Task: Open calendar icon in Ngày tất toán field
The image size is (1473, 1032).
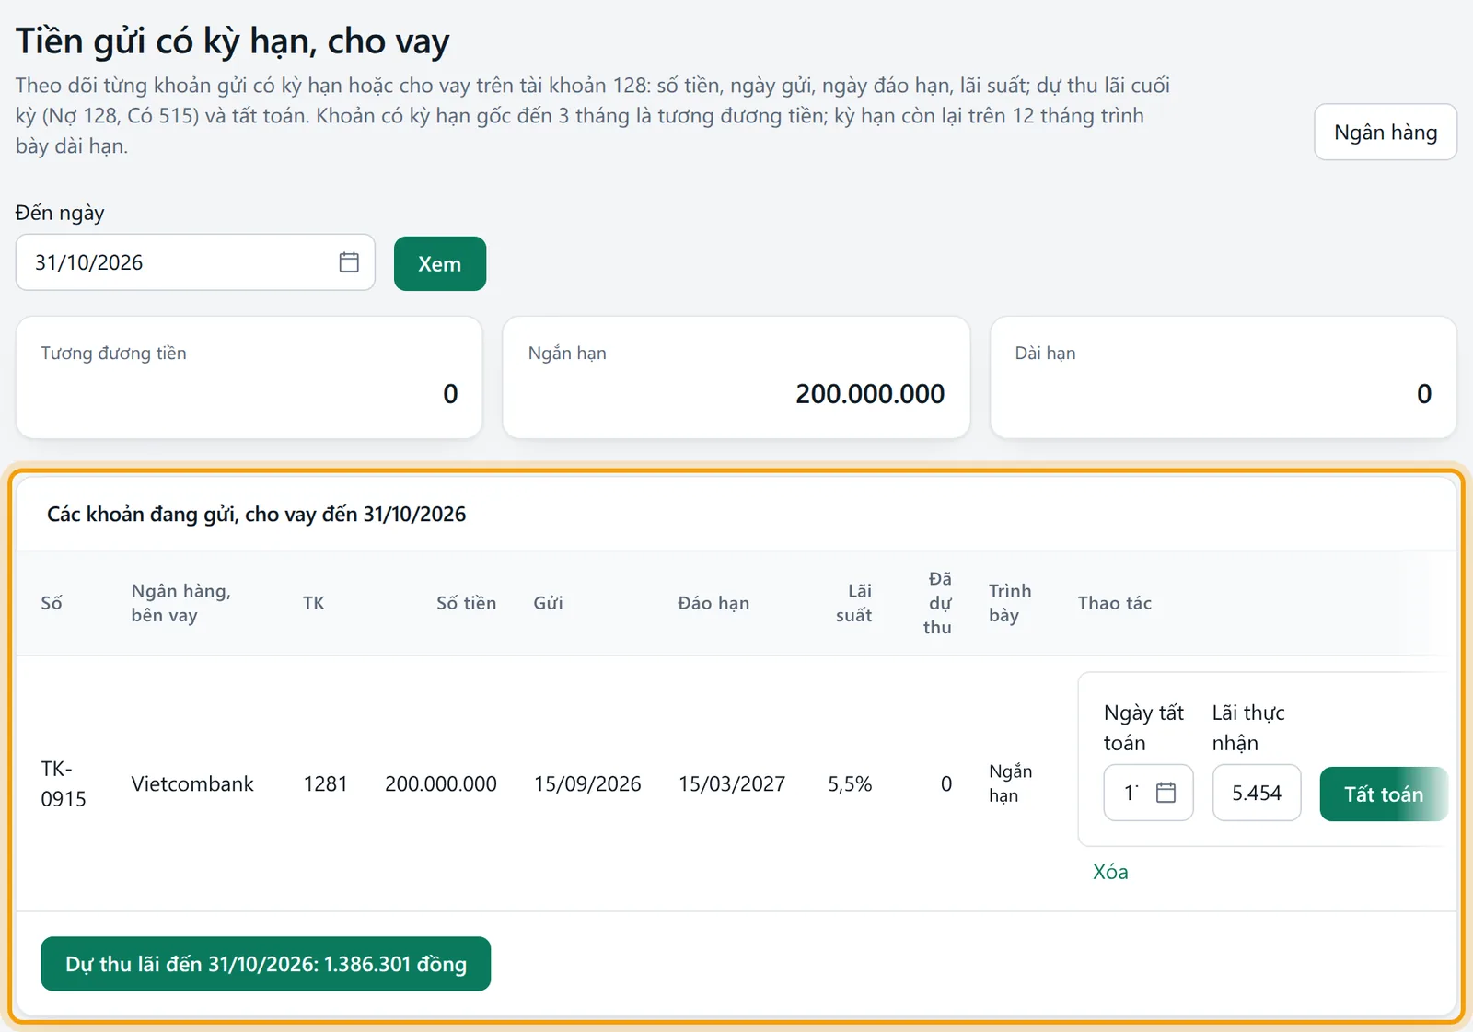Action: click(x=1166, y=793)
